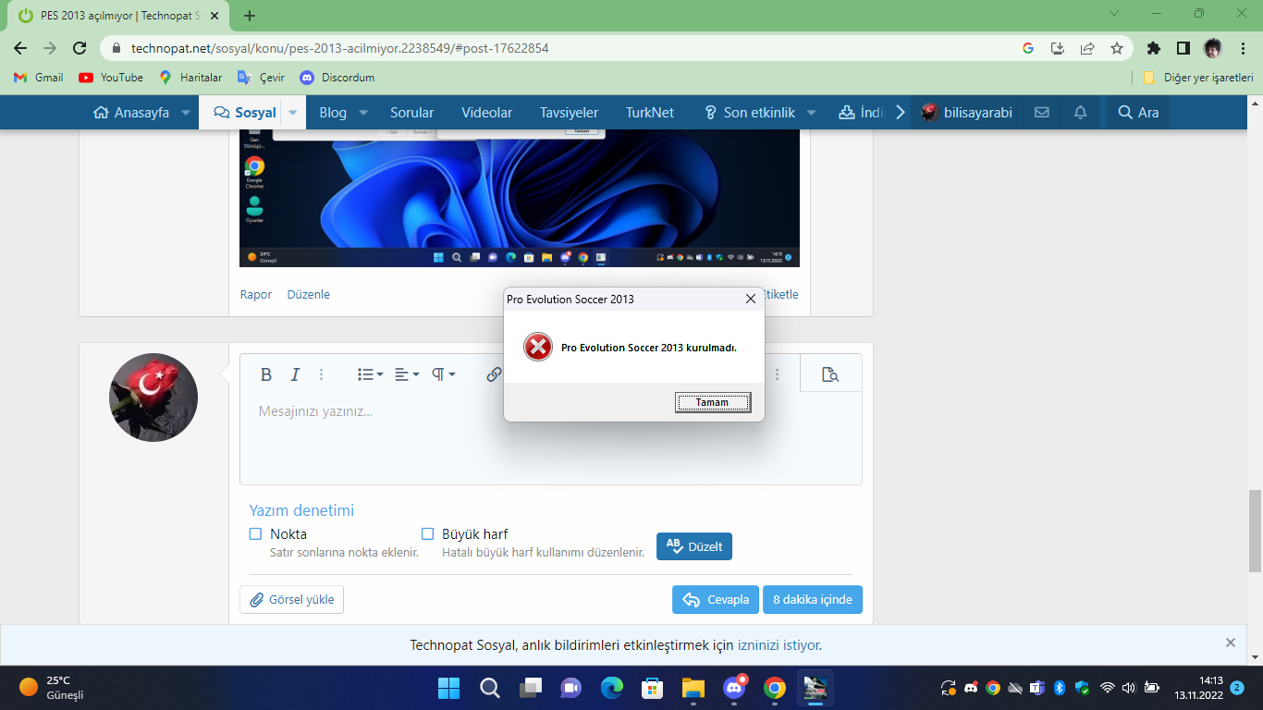
Task: Click Tamam in the Pro Evolution Soccer dialog
Action: pos(713,402)
